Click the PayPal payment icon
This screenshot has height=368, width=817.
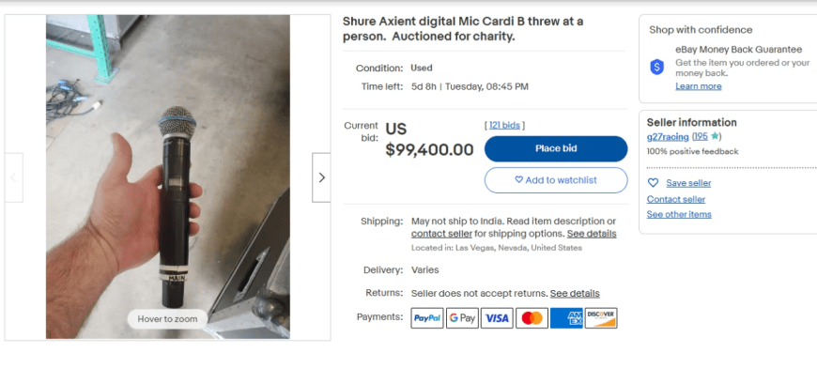(x=426, y=318)
